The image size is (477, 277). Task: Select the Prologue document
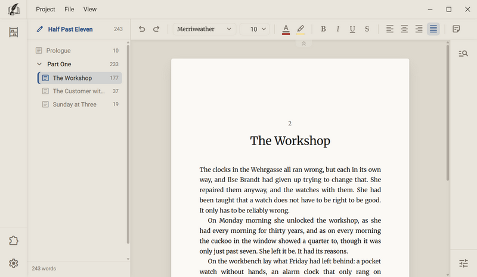[x=79, y=51]
